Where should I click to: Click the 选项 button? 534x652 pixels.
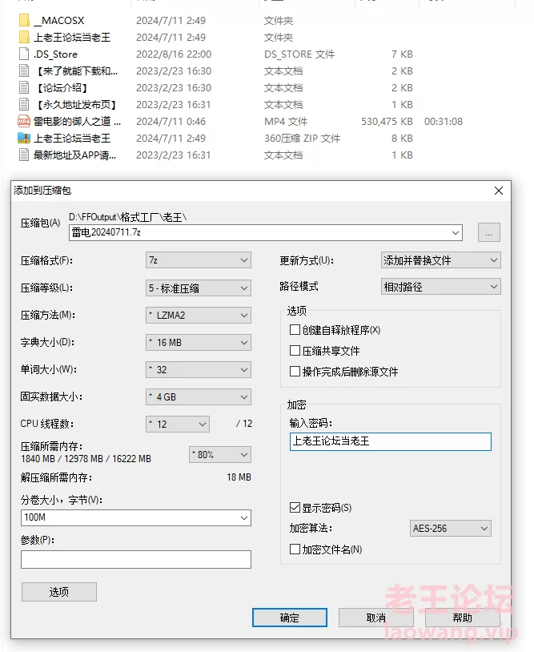point(59,592)
